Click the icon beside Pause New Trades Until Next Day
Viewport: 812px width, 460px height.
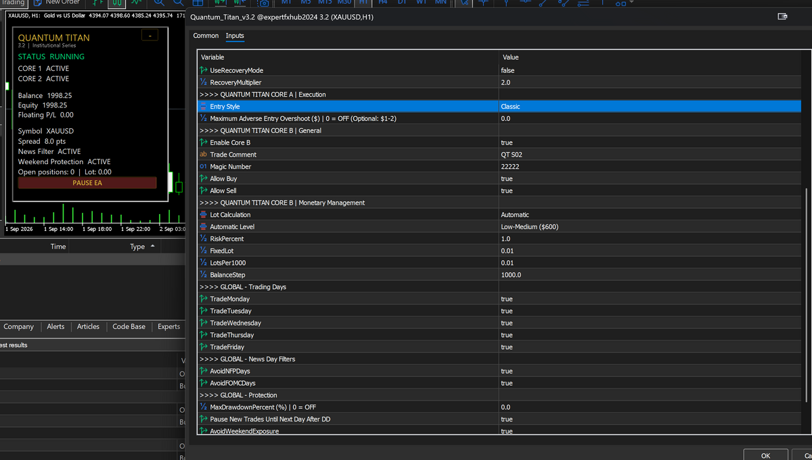point(204,419)
